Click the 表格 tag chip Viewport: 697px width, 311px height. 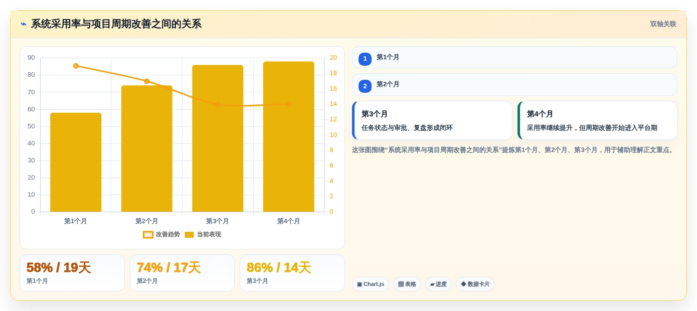coord(407,284)
